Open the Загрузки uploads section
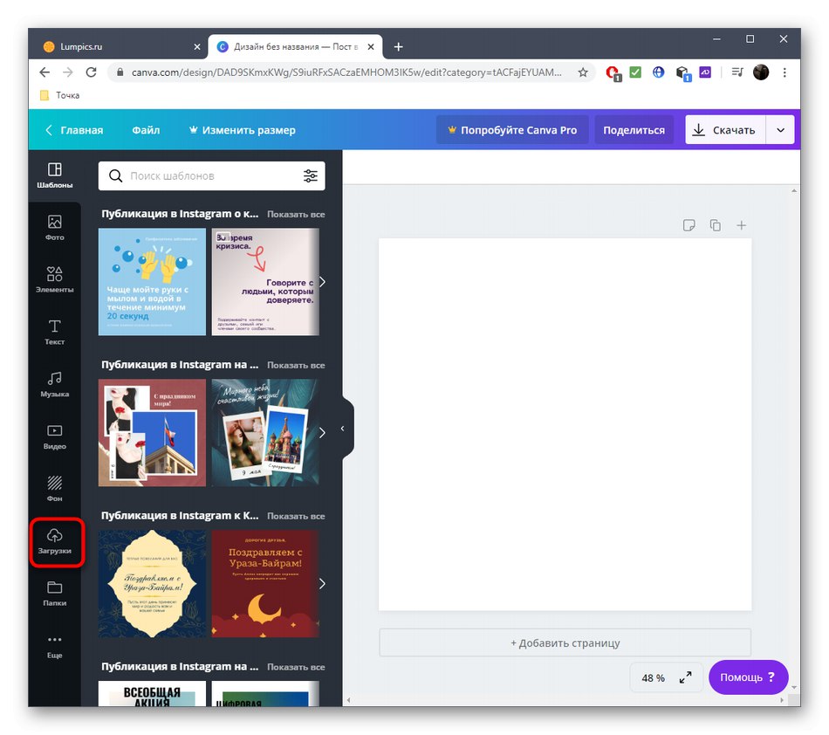The width and height of the screenshot is (829, 735). click(54, 541)
